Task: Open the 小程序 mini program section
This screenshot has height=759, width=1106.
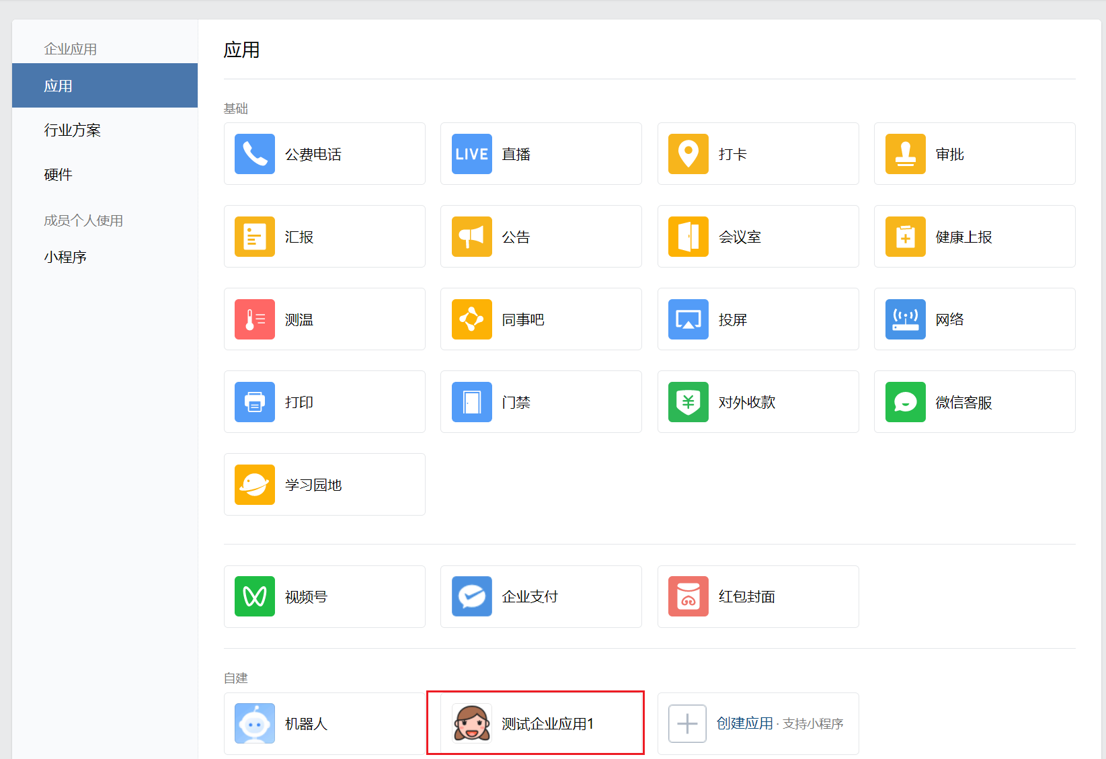Action: (x=65, y=256)
